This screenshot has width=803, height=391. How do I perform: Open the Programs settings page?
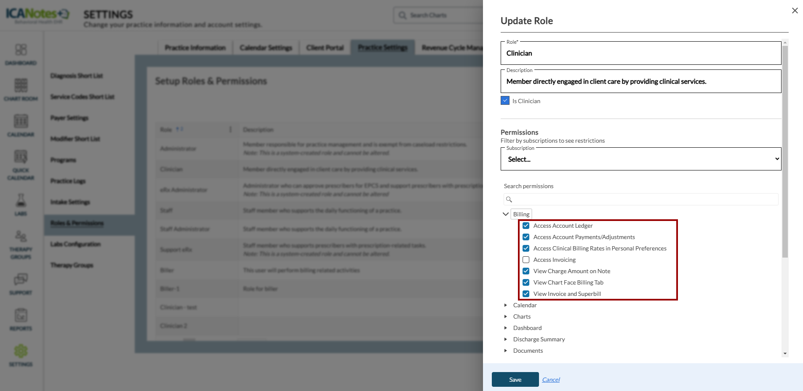tap(63, 160)
